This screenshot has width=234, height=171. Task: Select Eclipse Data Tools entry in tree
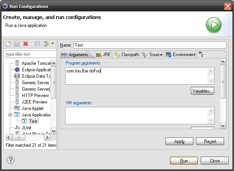(x=36, y=76)
